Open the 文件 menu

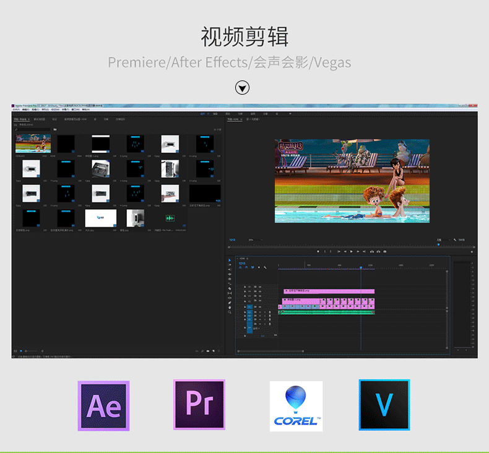[x=17, y=110]
